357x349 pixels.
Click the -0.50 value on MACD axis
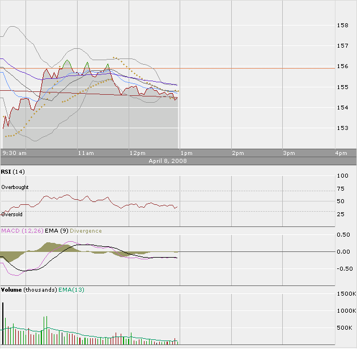click(345, 269)
